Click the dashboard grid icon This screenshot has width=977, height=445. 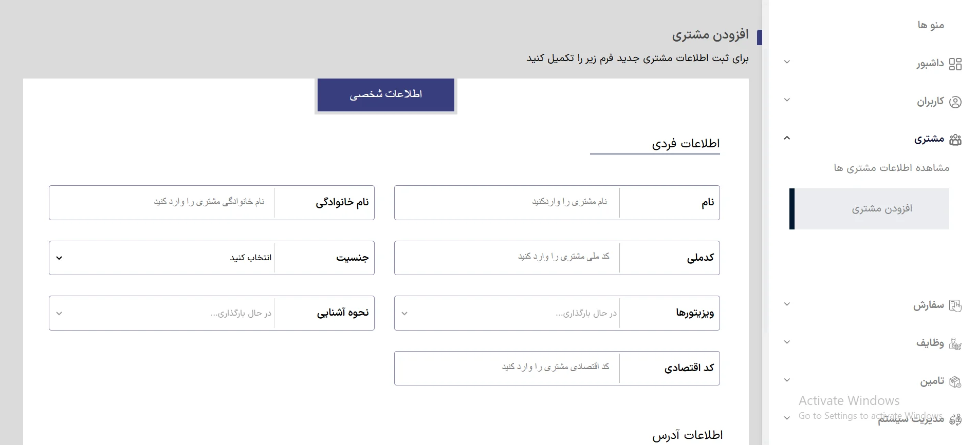click(x=955, y=64)
